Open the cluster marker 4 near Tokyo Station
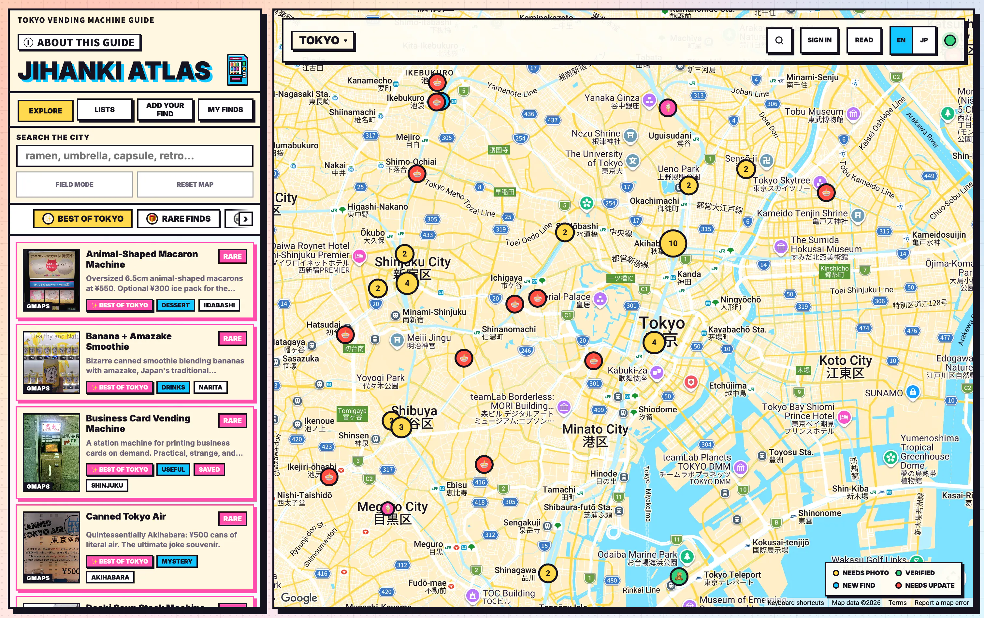 pos(654,342)
